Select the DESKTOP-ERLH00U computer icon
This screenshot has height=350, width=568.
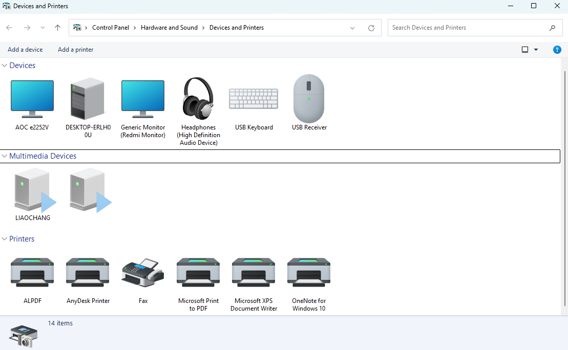(x=88, y=99)
